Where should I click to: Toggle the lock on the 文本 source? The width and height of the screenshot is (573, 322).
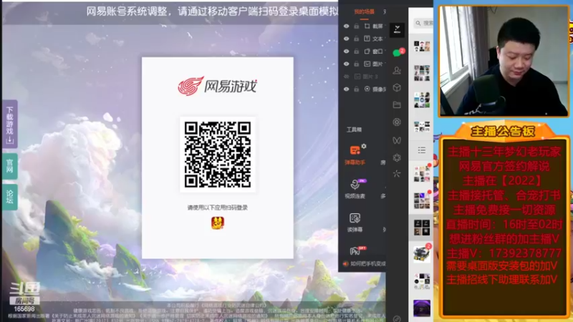click(x=356, y=39)
